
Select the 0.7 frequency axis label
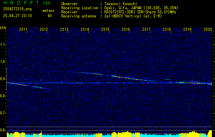click(x=3, y=113)
